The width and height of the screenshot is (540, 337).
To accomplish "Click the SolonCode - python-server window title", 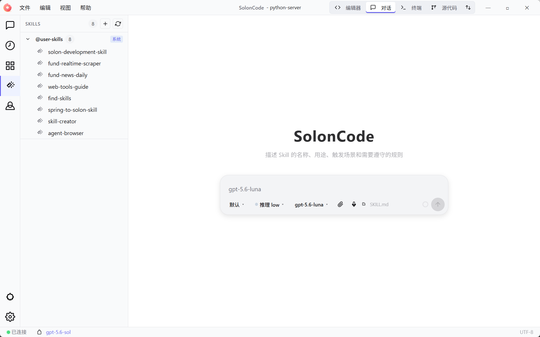I will tap(270, 8).
